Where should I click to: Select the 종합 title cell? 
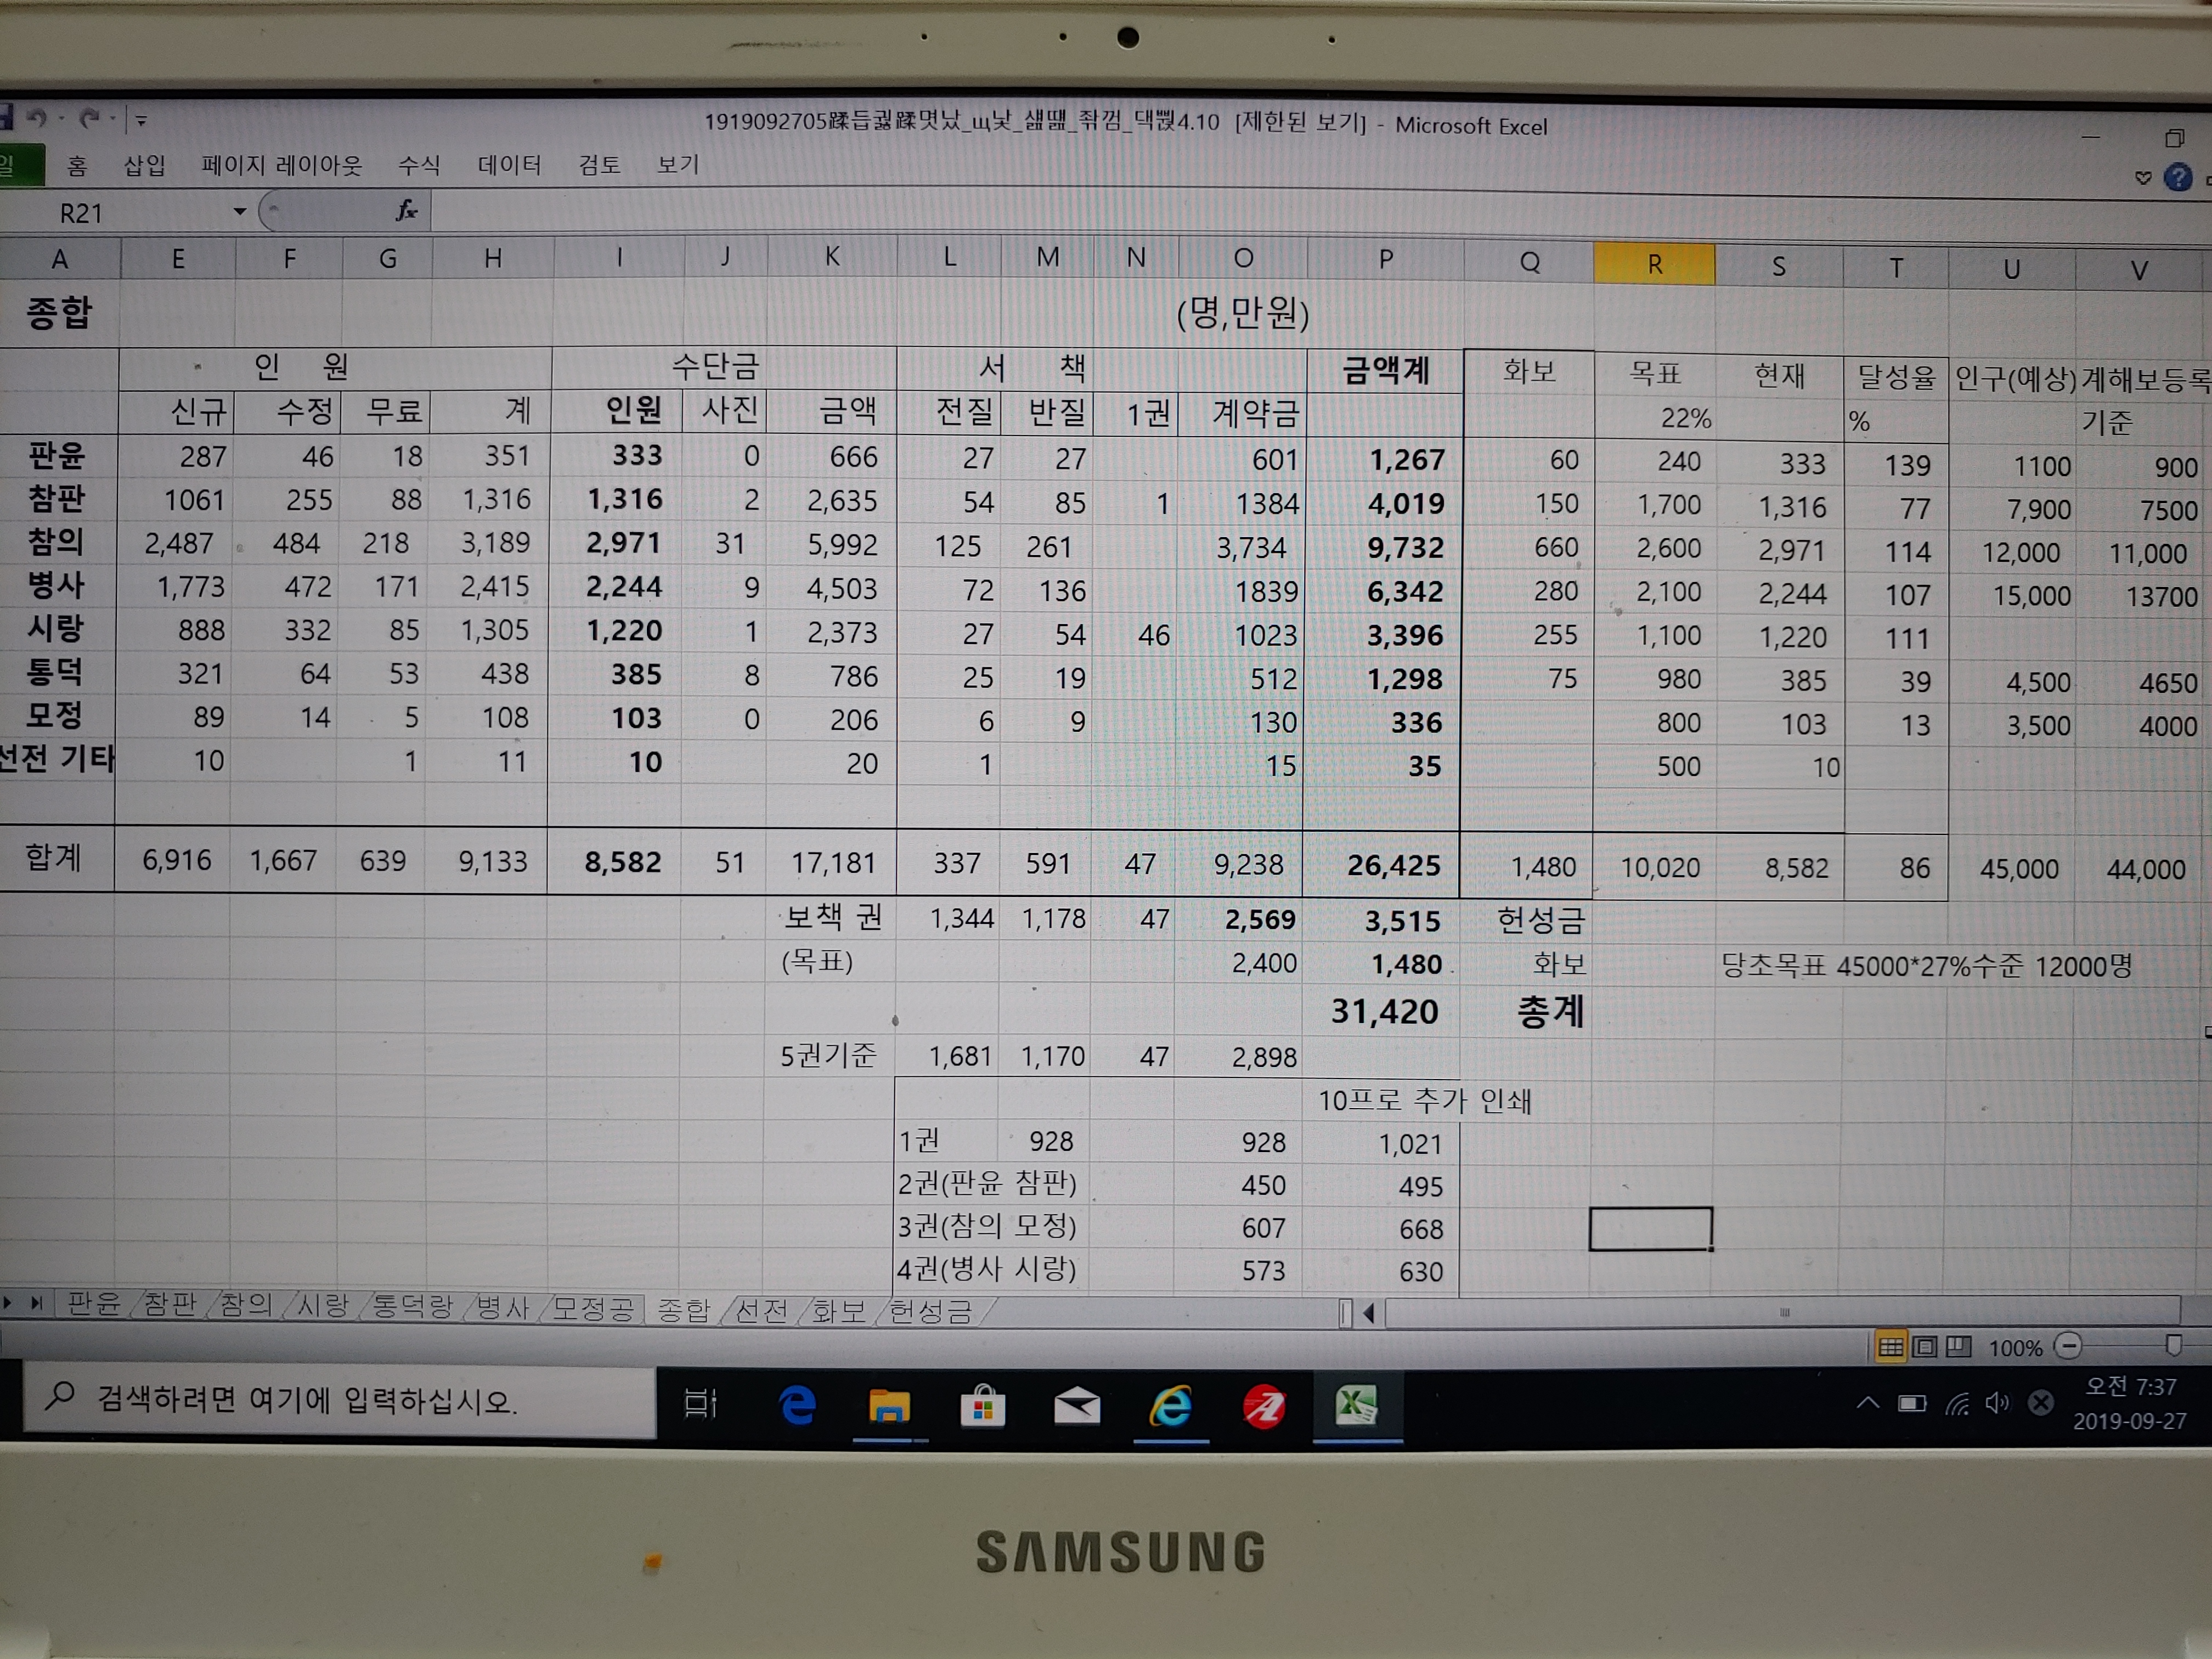[x=59, y=313]
